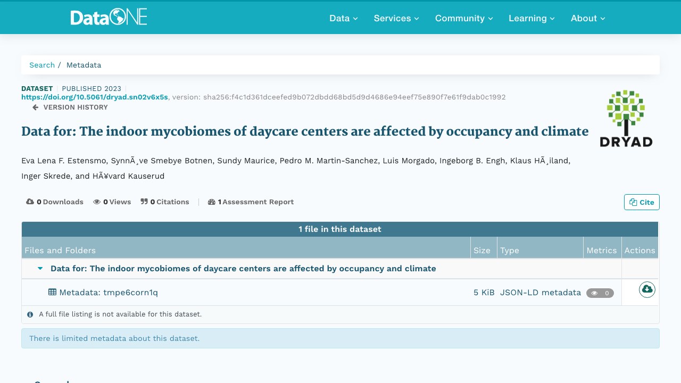681x383 pixels.
Task: Click the VERSION HISTORY label text
Action: coord(76,107)
